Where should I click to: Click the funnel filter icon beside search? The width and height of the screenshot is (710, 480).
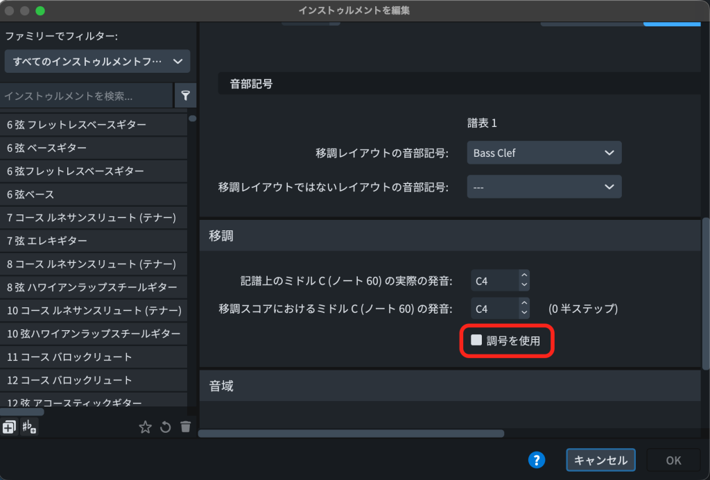(185, 96)
